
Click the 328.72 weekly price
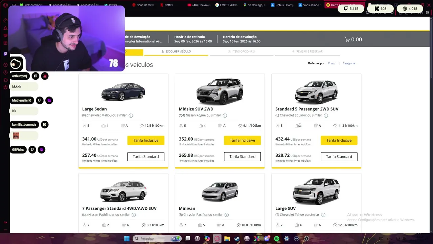[x=282, y=155]
